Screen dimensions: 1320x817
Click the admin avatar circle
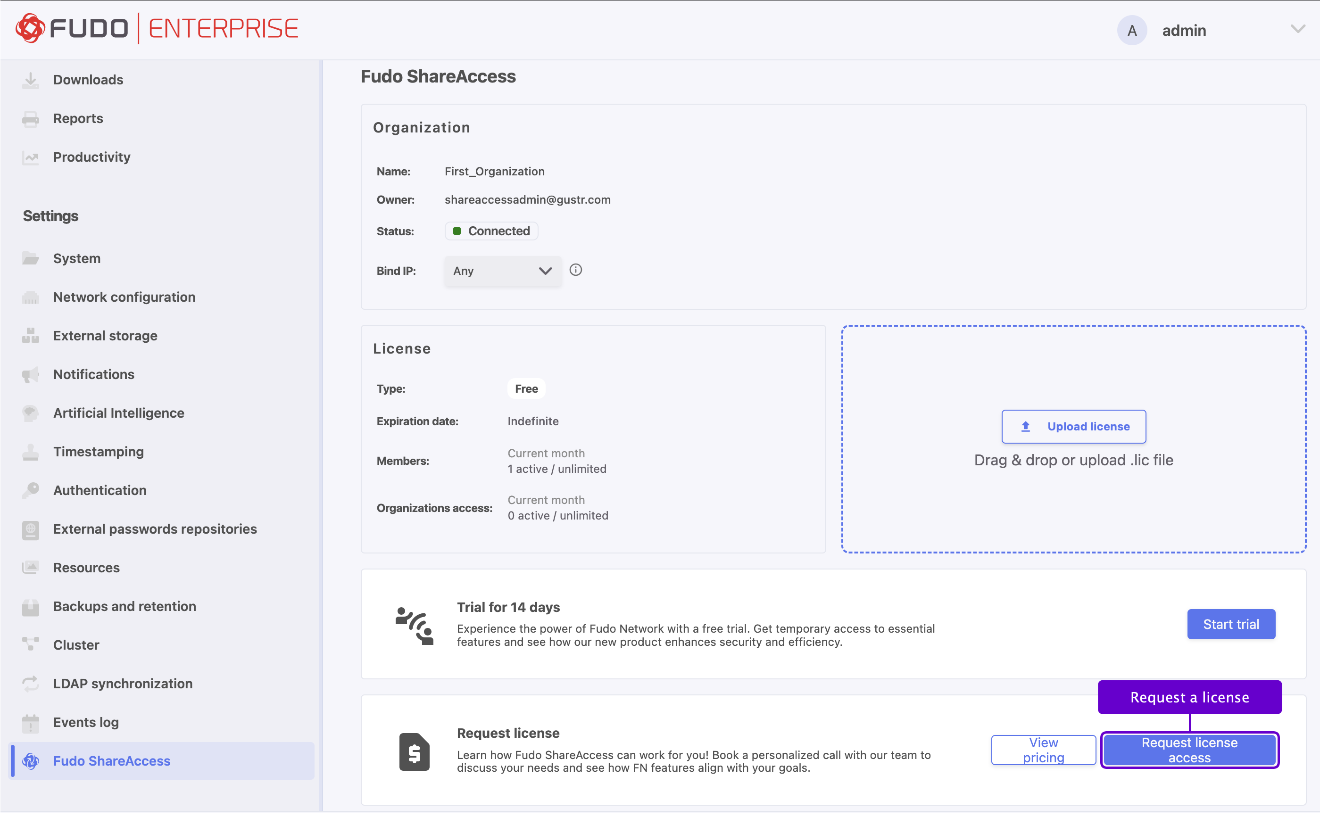[x=1132, y=31]
